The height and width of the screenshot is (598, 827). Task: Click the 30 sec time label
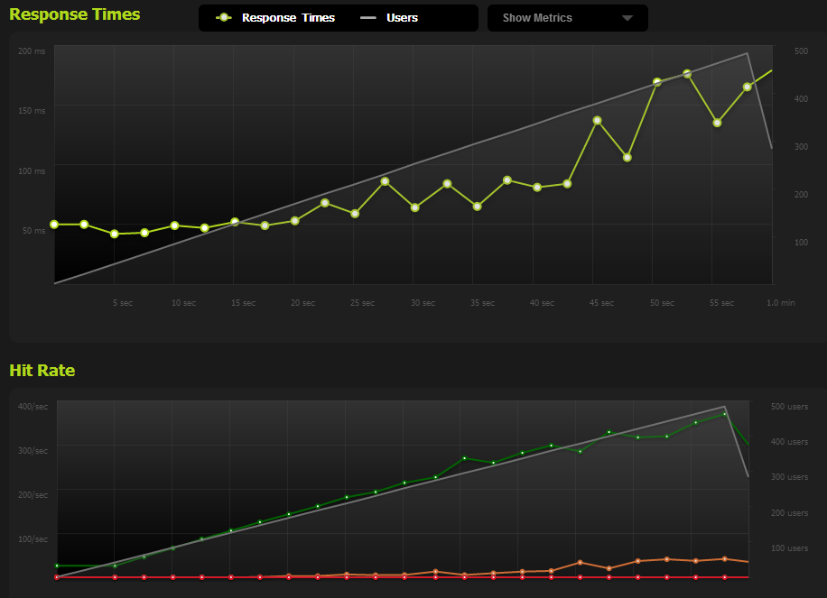423,303
